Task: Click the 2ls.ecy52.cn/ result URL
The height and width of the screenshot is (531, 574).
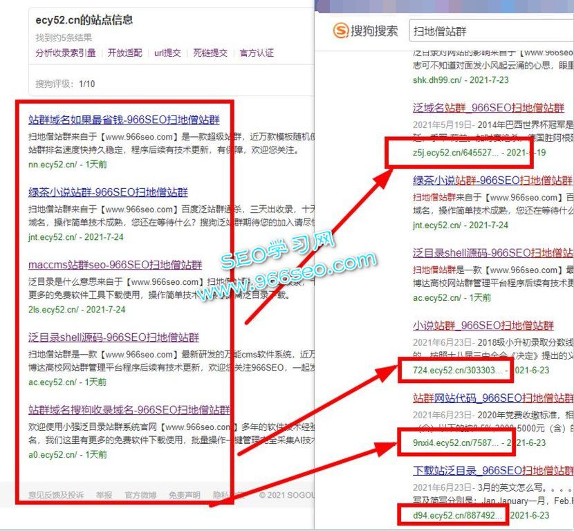Action: (53, 310)
